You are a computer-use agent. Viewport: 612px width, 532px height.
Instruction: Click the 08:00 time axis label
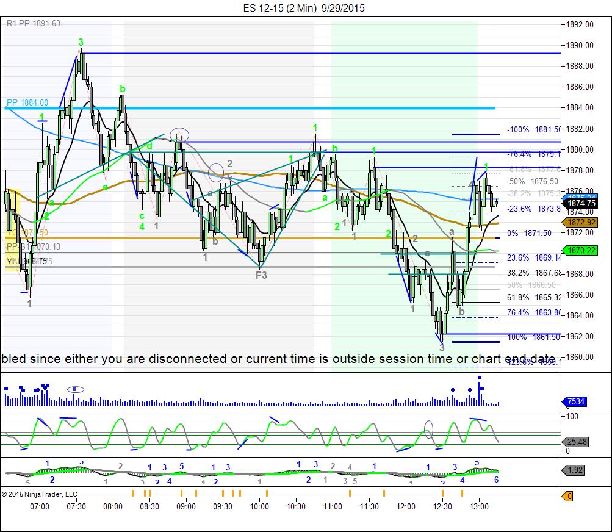pos(113,506)
